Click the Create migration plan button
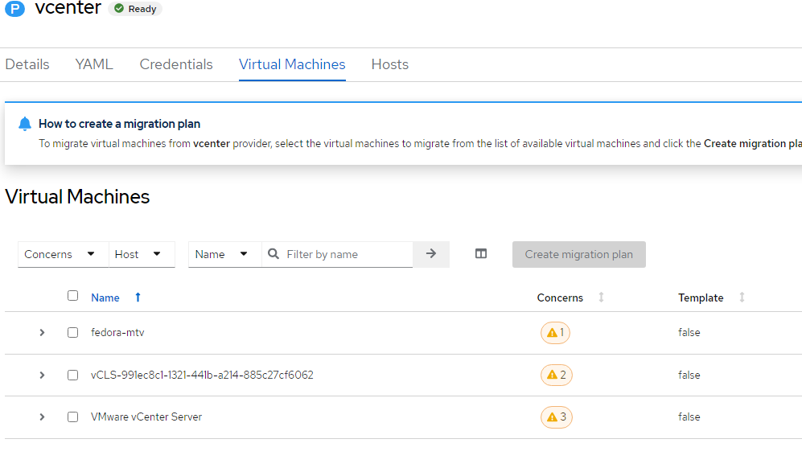Image resolution: width=802 pixels, height=472 pixels. 579,255
